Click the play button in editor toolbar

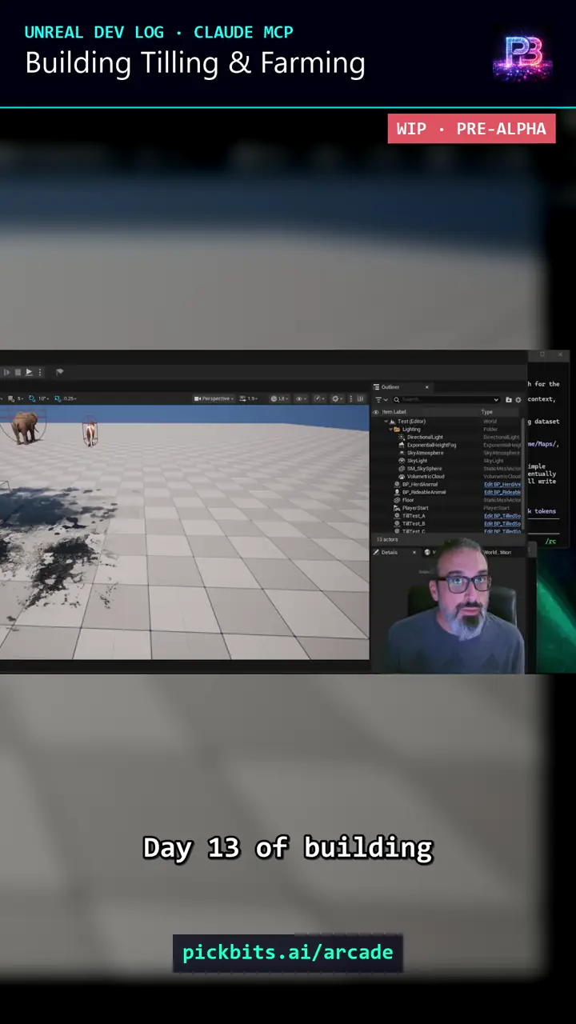tap(29, 372)
